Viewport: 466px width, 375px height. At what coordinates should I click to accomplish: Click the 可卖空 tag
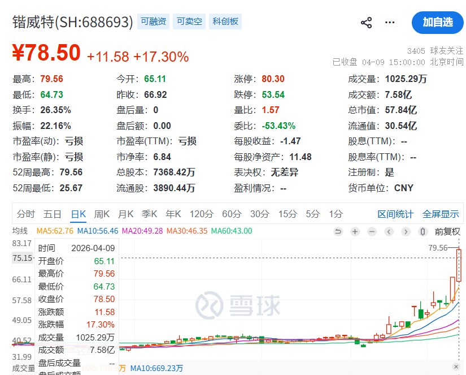pos(189,21)
